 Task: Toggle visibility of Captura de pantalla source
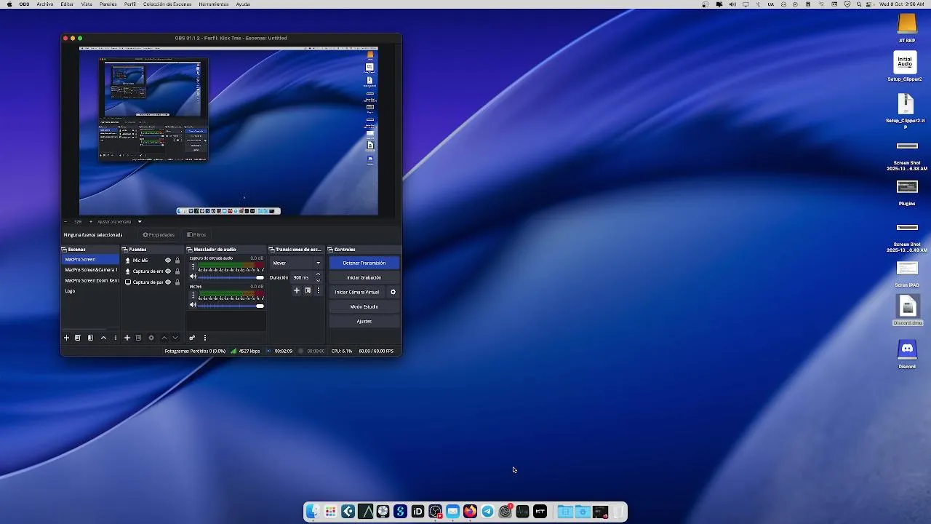click(x=168, y=282)
